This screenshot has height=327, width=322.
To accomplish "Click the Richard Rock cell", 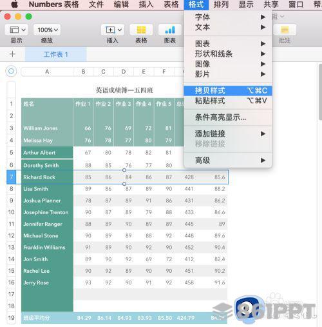I will (47, 177).
